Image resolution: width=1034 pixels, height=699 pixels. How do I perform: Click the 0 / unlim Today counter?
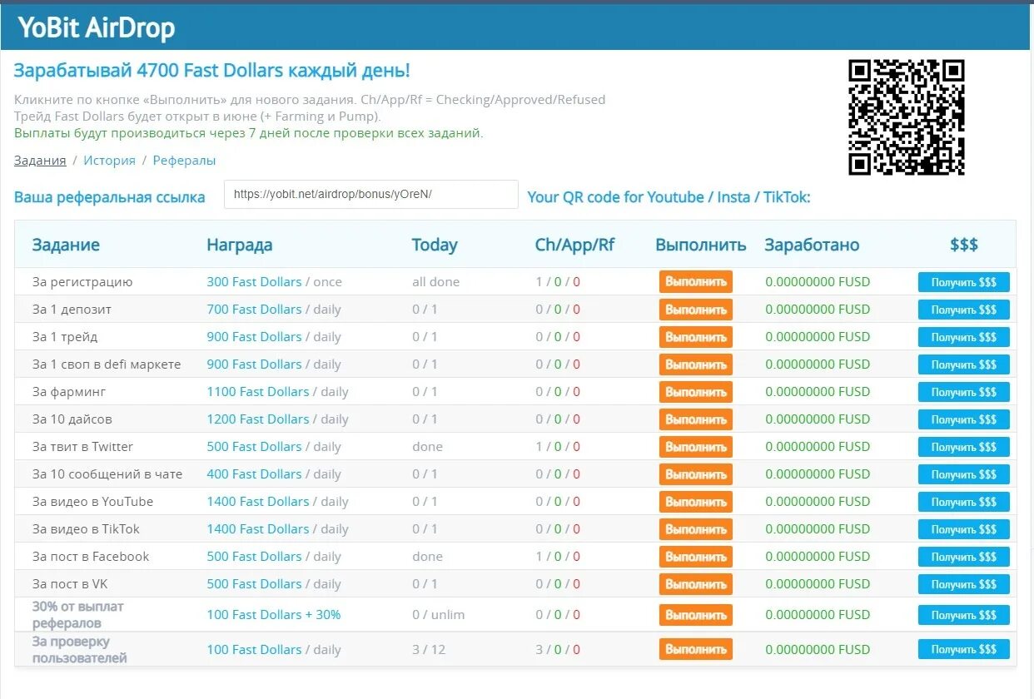click(438, 614)
